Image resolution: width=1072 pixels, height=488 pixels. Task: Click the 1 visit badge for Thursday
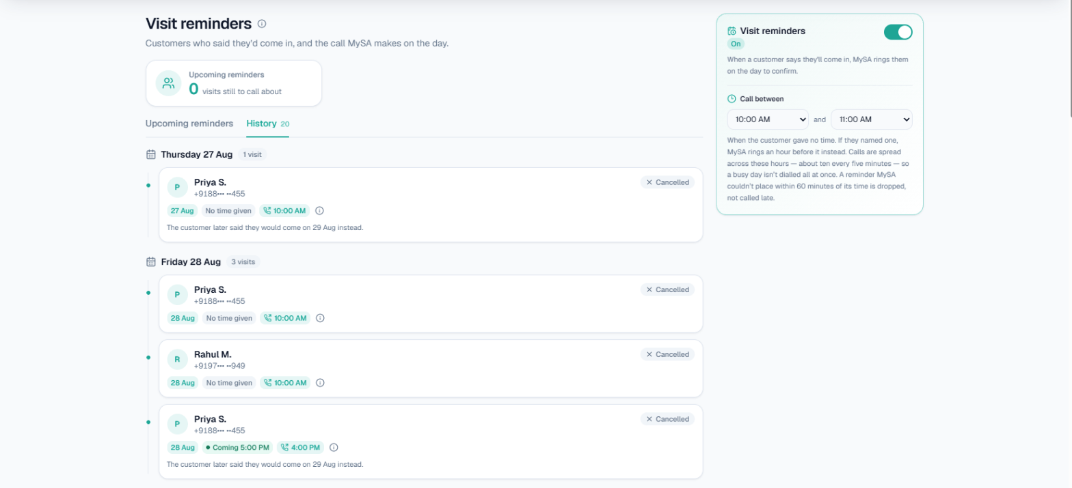pos(252,154)
